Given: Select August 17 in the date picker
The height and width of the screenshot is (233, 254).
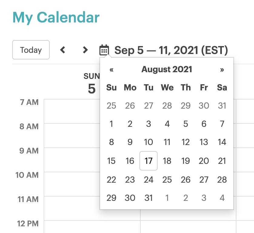Looking at the screenshot, I should click(x=149, y=161).
